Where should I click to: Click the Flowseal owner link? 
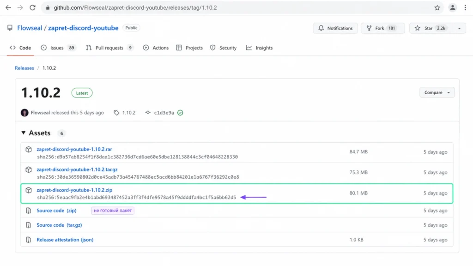pos(30,28)
